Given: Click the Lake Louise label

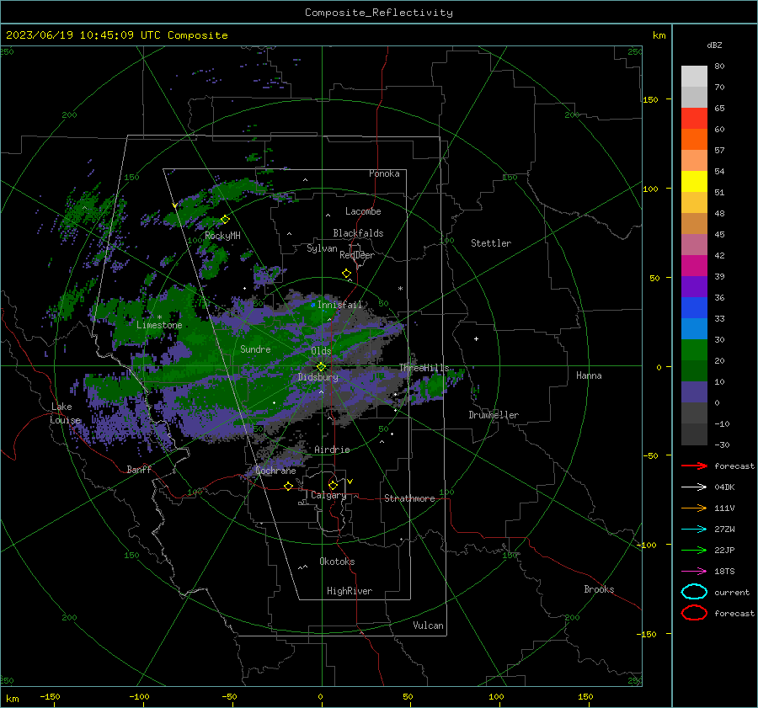Looking at the screenshot, I should coord(65,413).
